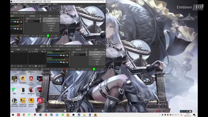Pop out the Sources dock
Image resolution: width=208 pixels, height=117 pixels.
coord(44,49)
